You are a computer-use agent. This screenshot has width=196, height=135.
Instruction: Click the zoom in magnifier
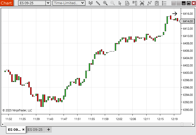click(105, 3)
